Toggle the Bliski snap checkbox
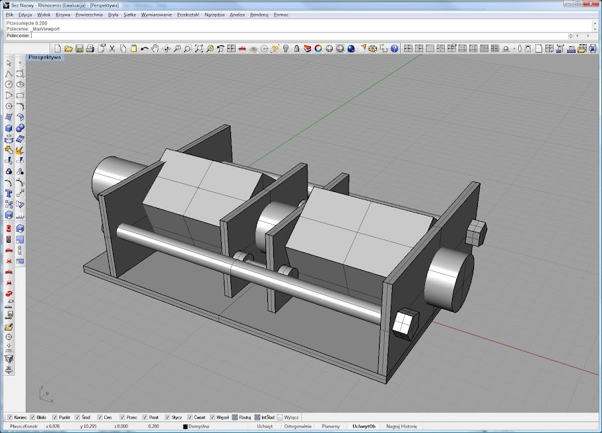This screenshot has width=602, height=433. tap(32, 417)
